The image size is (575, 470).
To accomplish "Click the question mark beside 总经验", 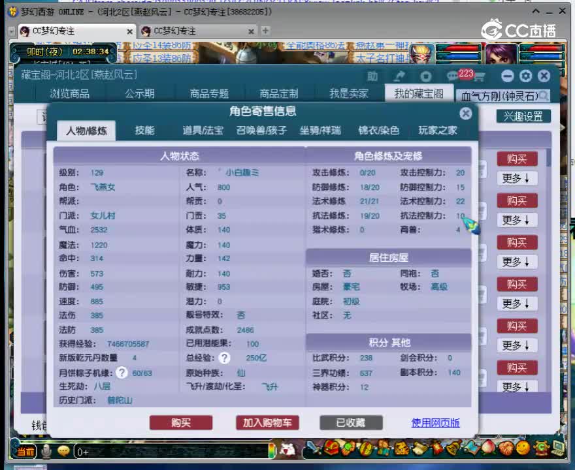I will coord(224,358).
